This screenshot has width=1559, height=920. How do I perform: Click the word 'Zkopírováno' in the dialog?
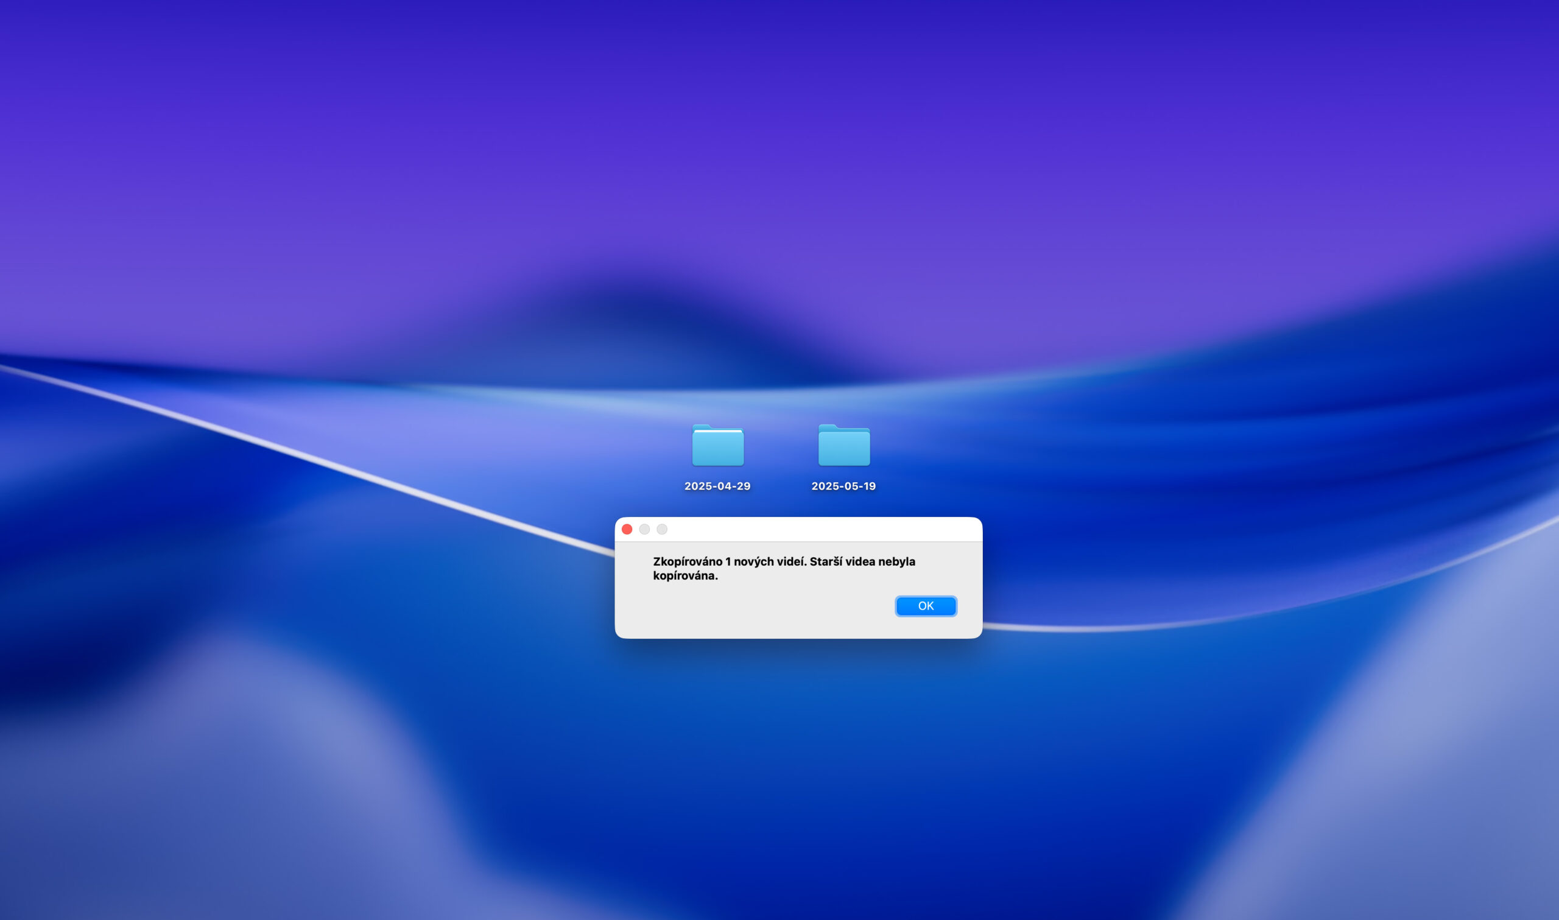coord(688,561)
